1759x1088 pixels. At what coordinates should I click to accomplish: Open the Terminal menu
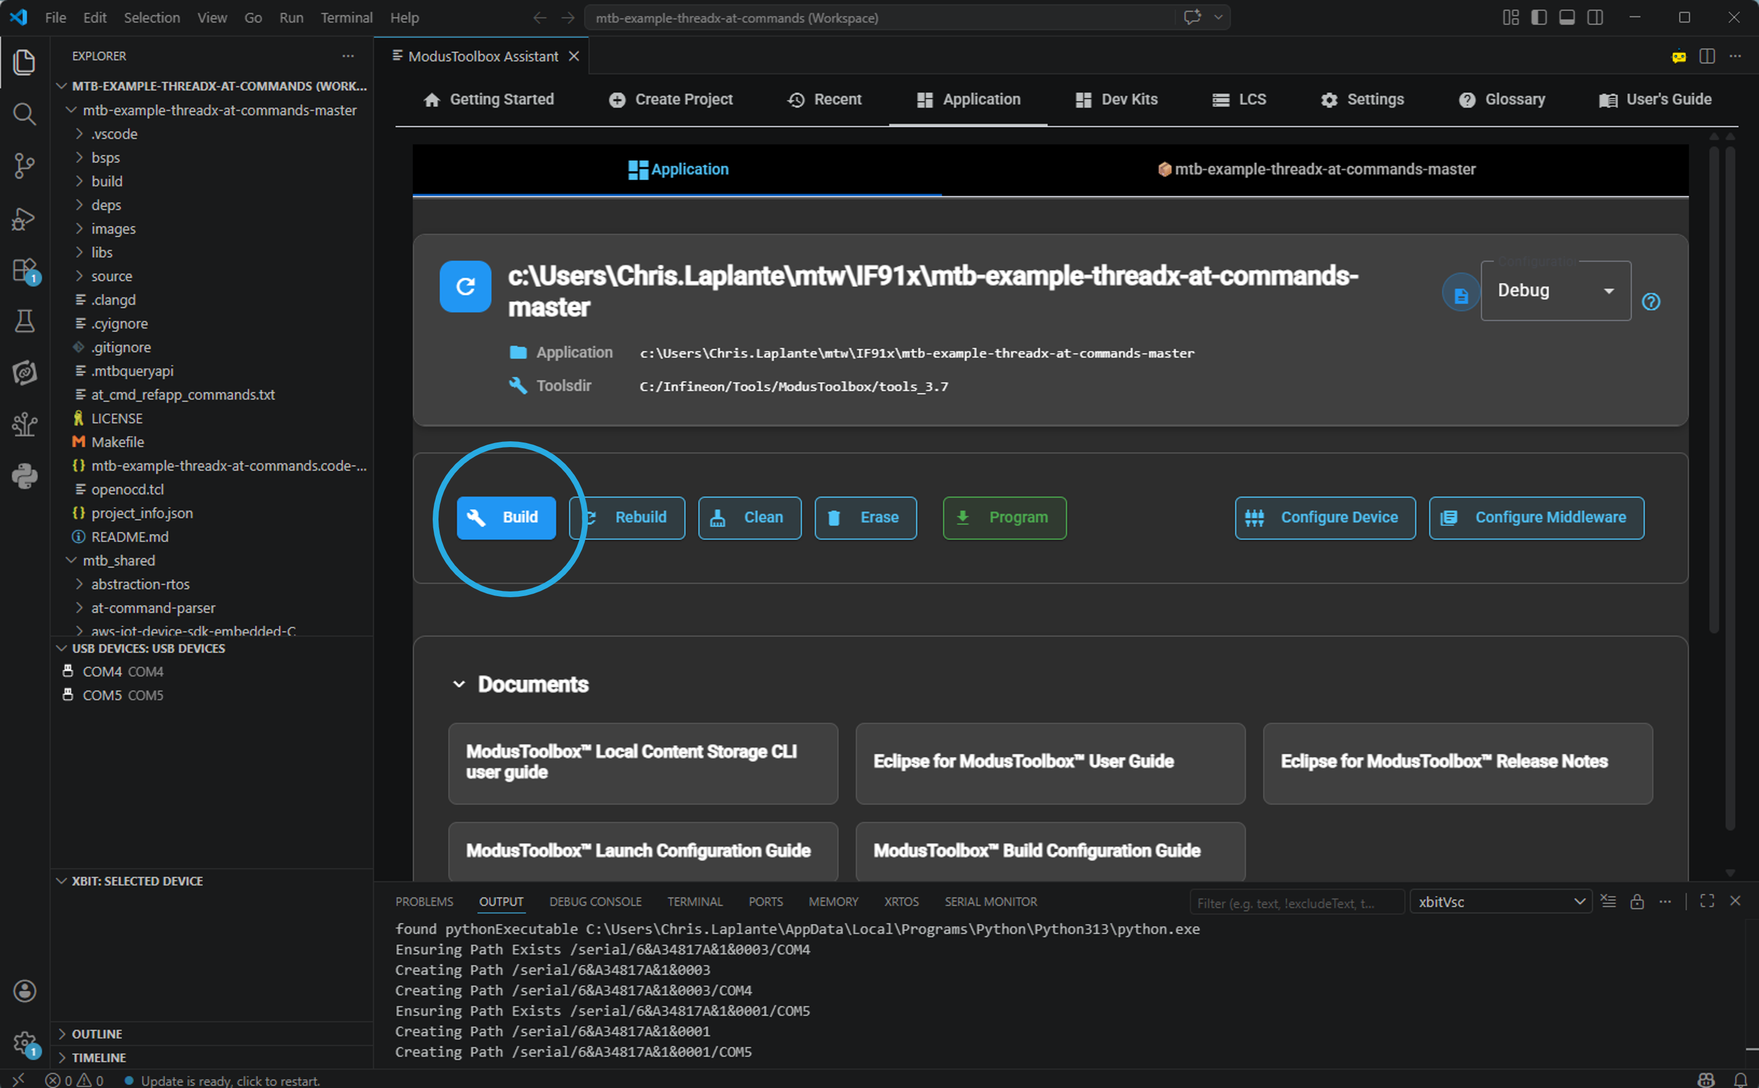coord(346,17)
